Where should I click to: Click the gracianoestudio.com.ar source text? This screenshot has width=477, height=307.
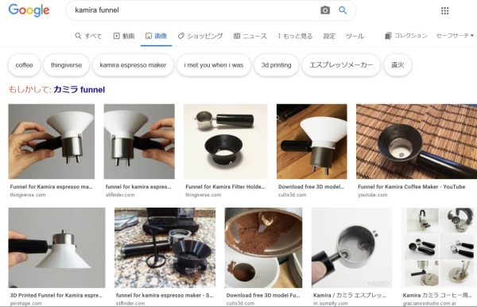429,303
